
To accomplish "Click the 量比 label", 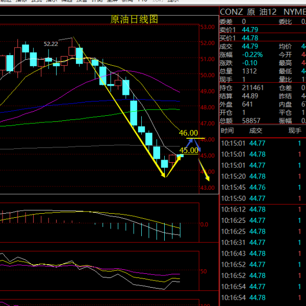I will [285, 80].
